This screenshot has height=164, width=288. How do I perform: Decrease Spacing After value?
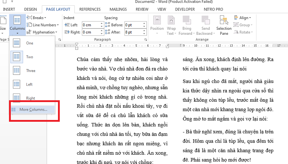coord(144,34)
